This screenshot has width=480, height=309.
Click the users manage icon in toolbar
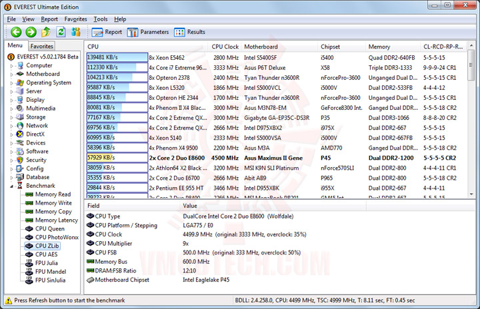coord(75,32)
